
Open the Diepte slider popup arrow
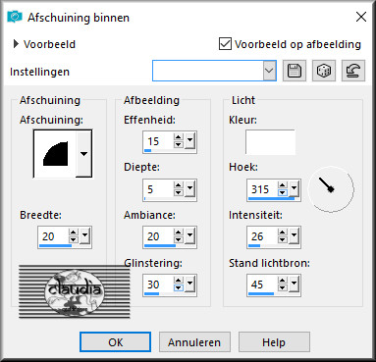(x=189, y=188)
